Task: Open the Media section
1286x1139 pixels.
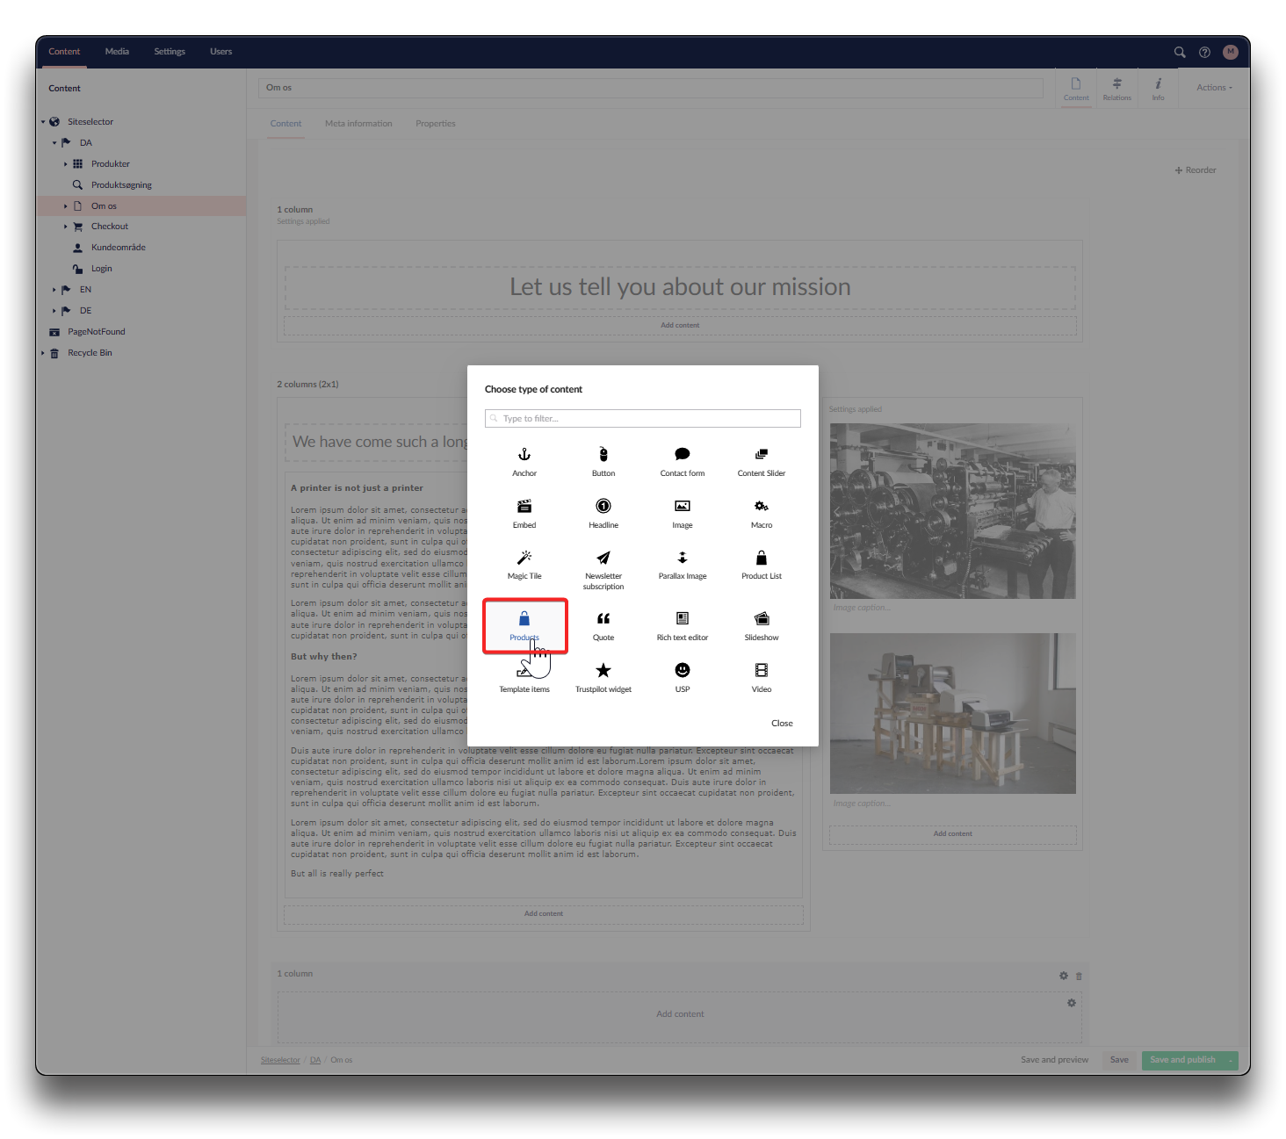Action: (x=117, y=52)
